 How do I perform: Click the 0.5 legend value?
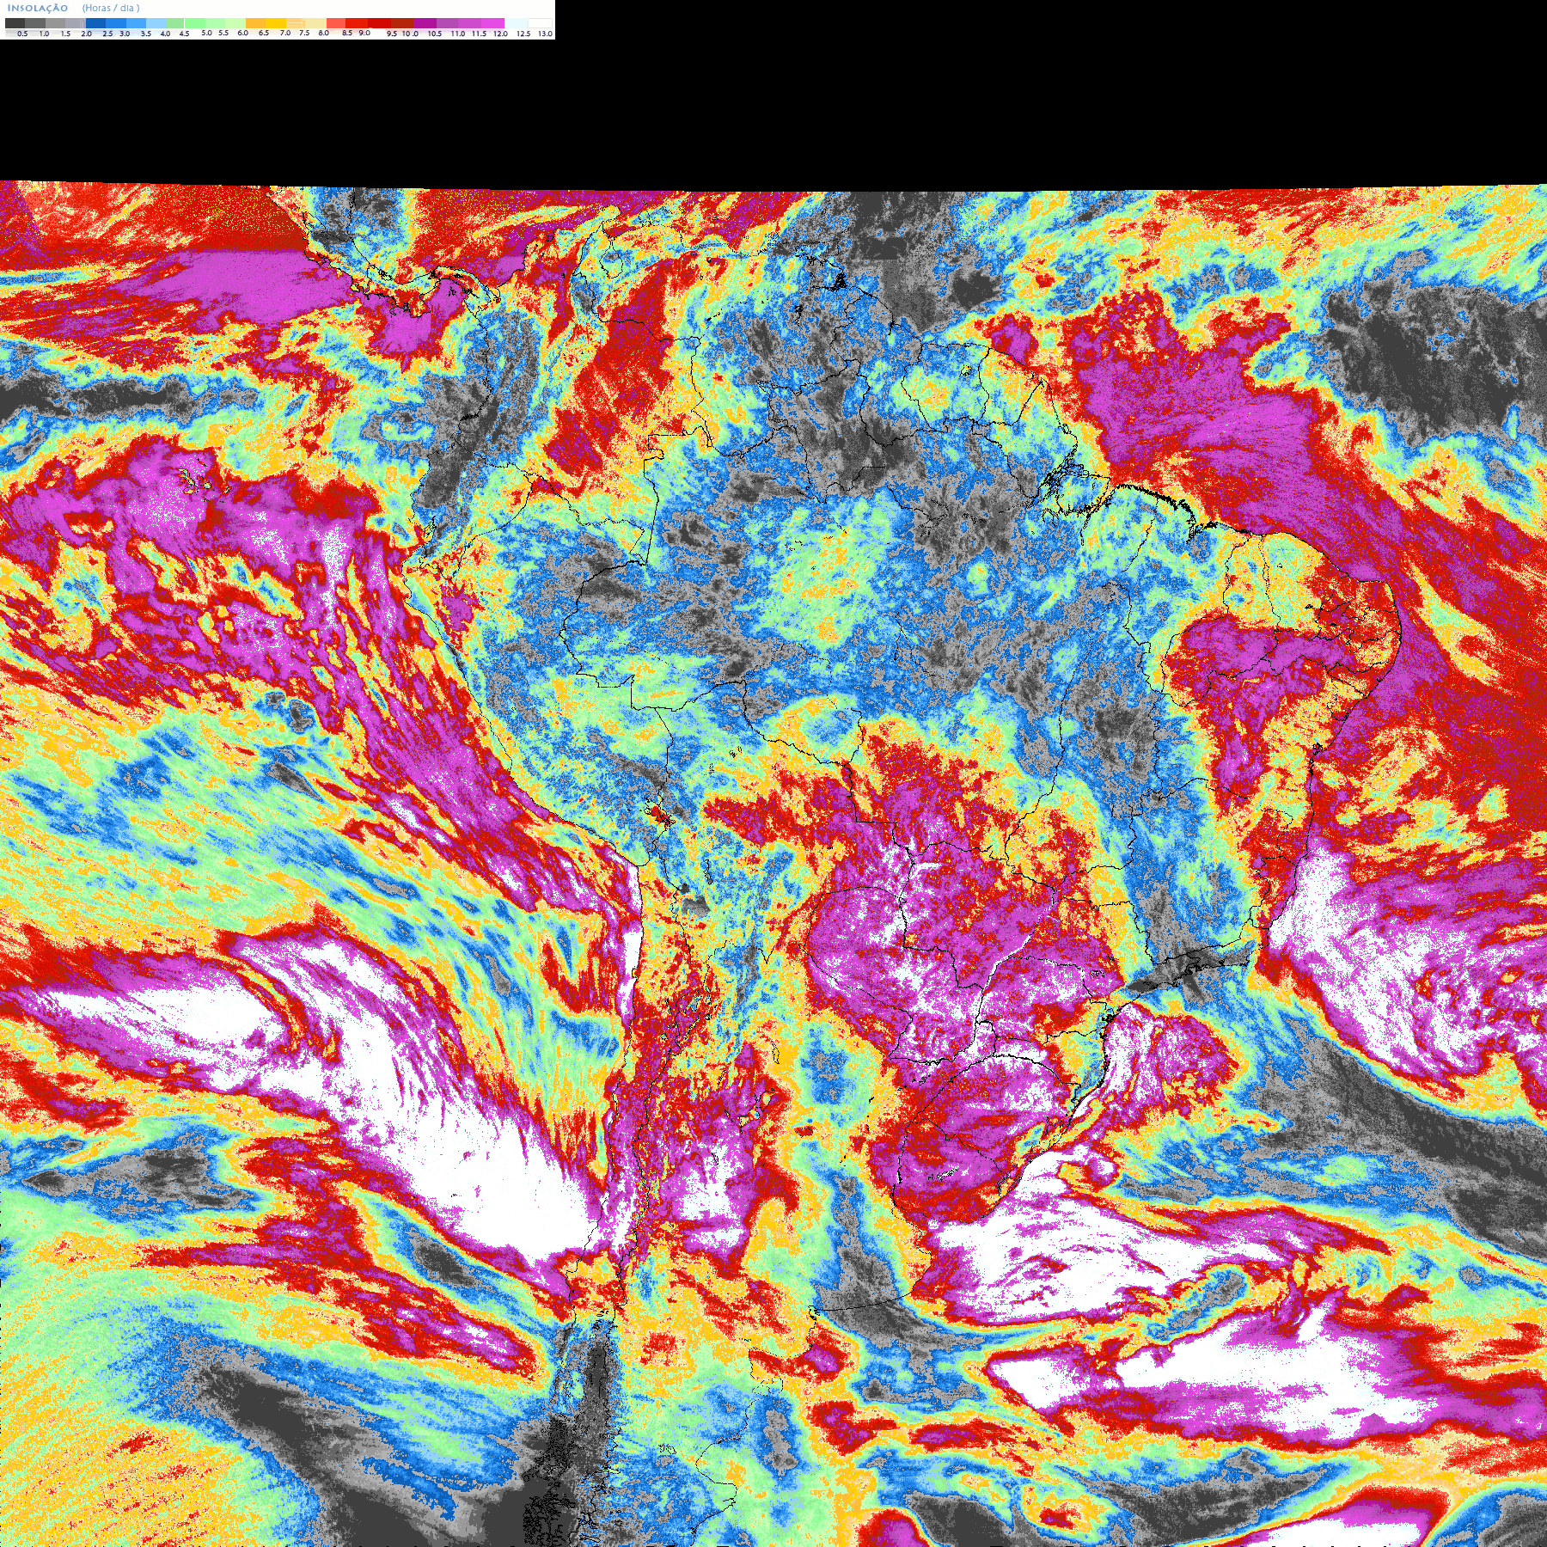coord(22,34)
